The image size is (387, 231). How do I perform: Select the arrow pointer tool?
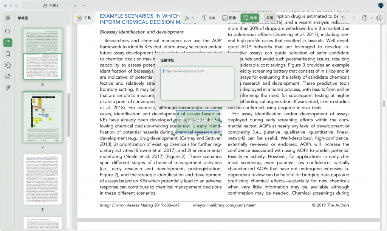coord(187,18)
